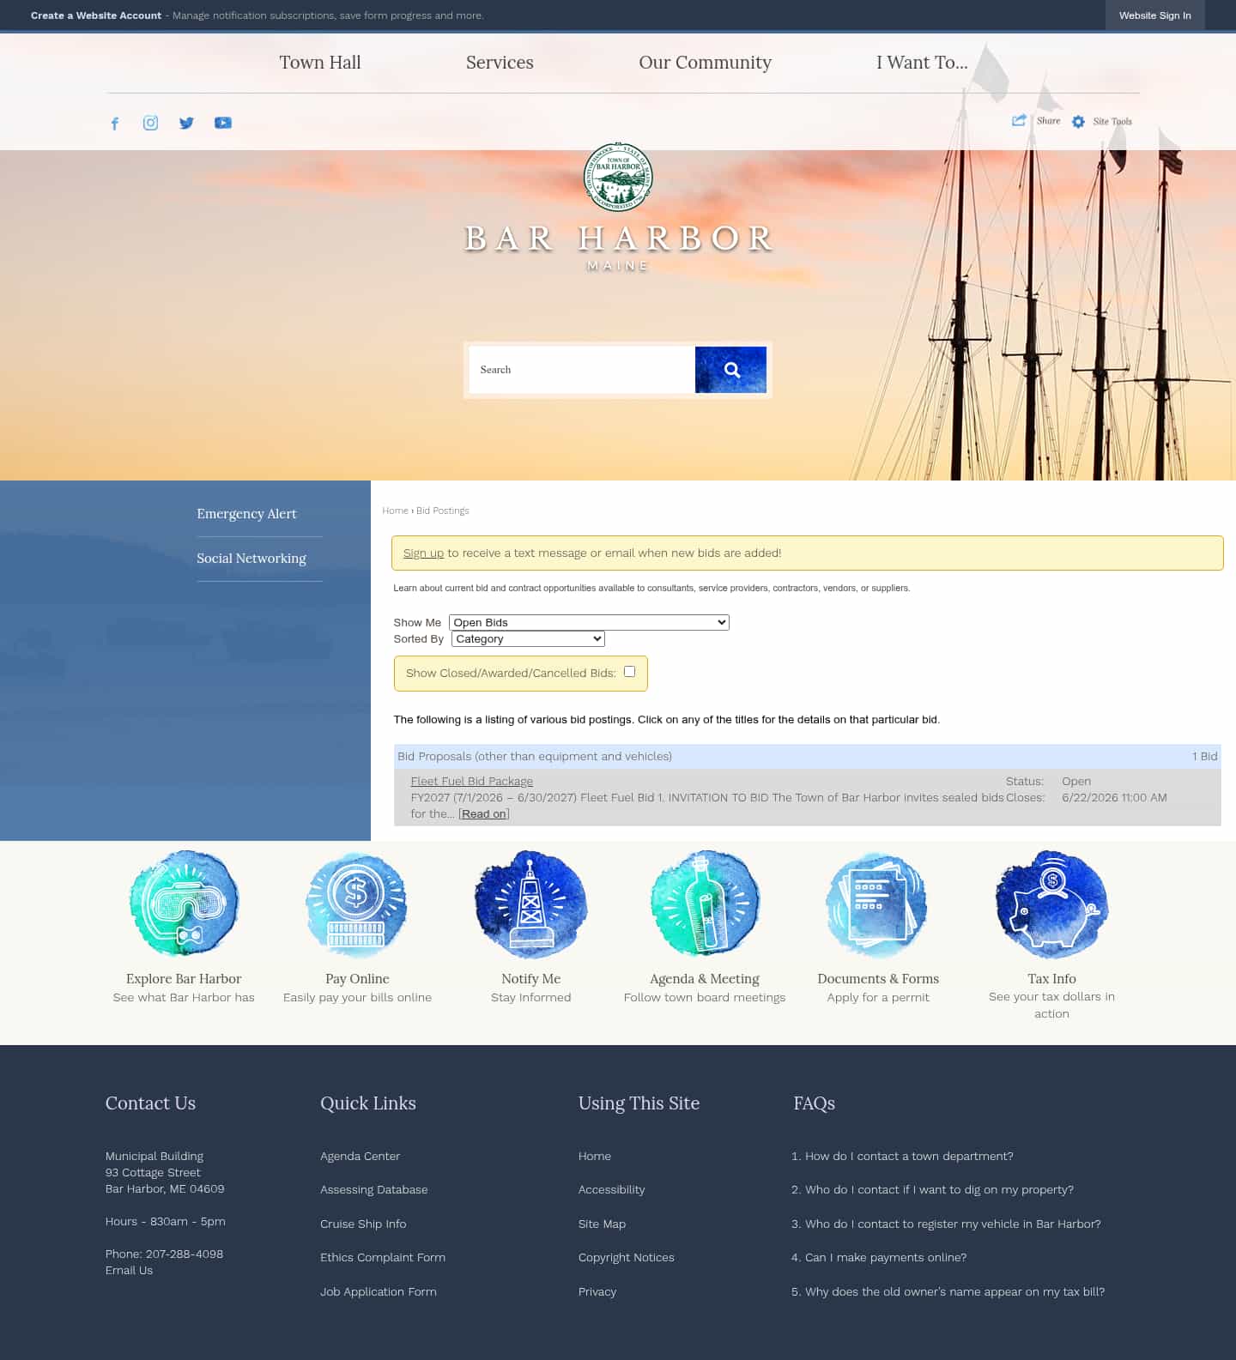Open FAQ about digging on my property
This screenshot has width=1236, height=1360.
tap(939, 1189)
